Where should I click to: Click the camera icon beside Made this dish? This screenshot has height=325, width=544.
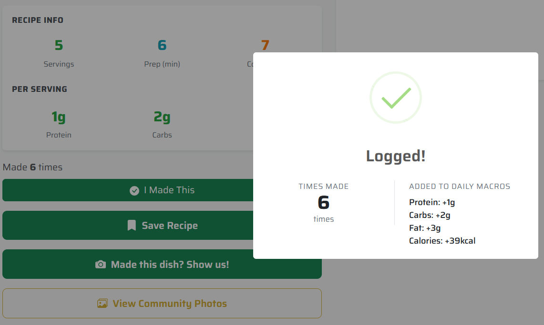pos(101,265)
